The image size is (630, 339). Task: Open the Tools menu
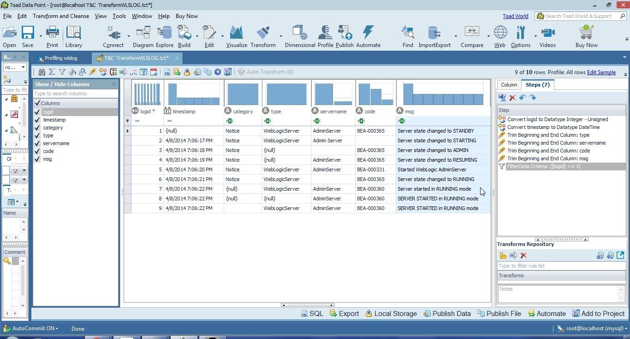point(119,16)
